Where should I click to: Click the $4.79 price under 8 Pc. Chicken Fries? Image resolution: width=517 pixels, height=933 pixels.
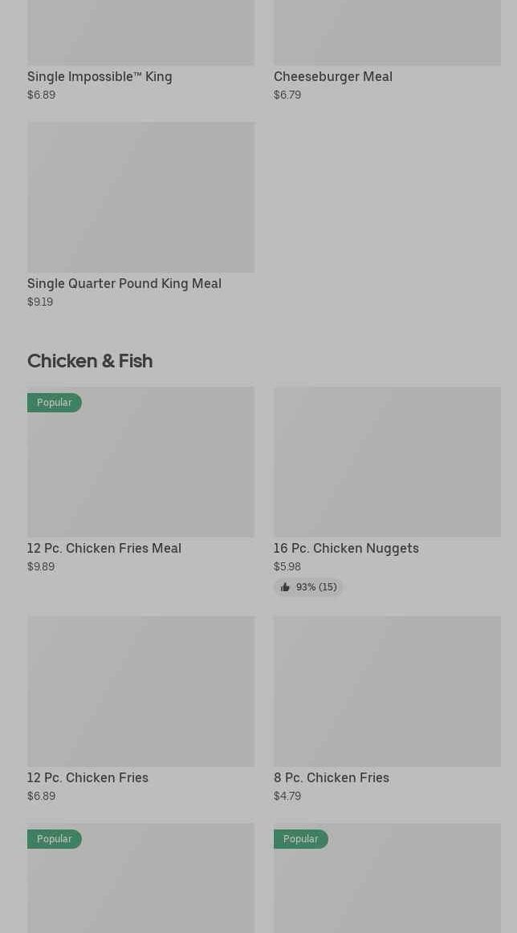click(x=287, y=797)
